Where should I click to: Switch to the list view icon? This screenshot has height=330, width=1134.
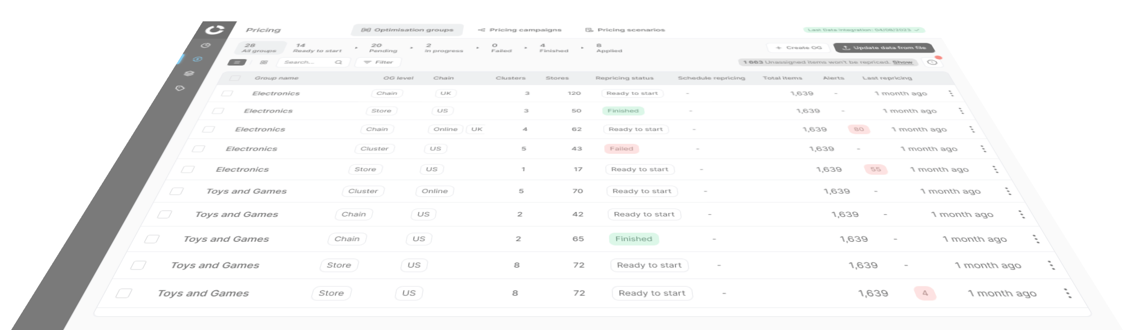click(237, 63)
